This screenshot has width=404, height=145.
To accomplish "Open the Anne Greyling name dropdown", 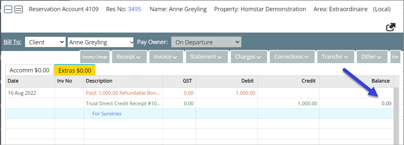I will point(101,42).
